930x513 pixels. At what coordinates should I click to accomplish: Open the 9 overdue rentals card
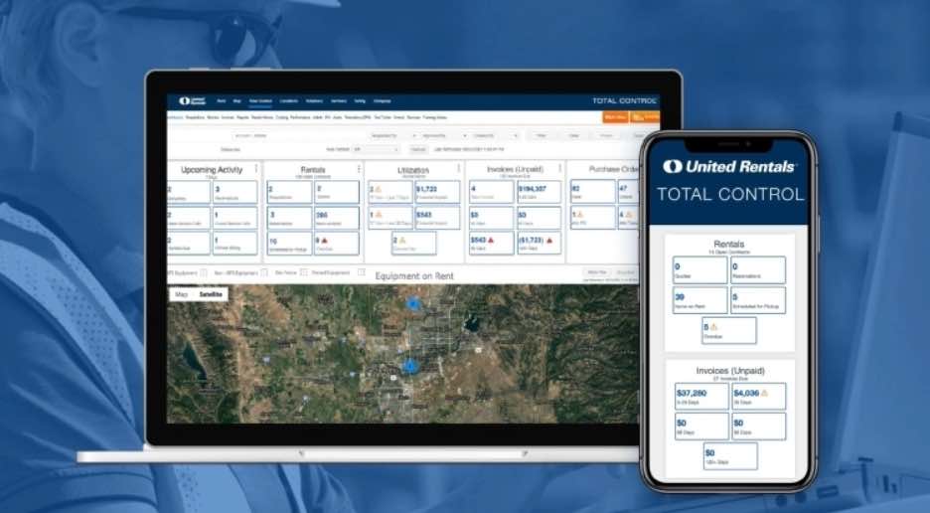click(337, 244)
